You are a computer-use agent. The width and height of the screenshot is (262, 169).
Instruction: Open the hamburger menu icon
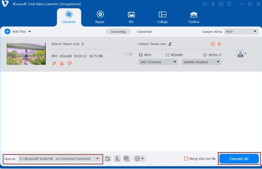[x=229, y=4]
